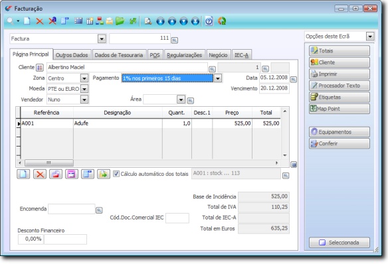Click the red and blue network boxes icon
The height and width of the screenshot is (264, 388).
pyautogui.click(x=100, y=21)
